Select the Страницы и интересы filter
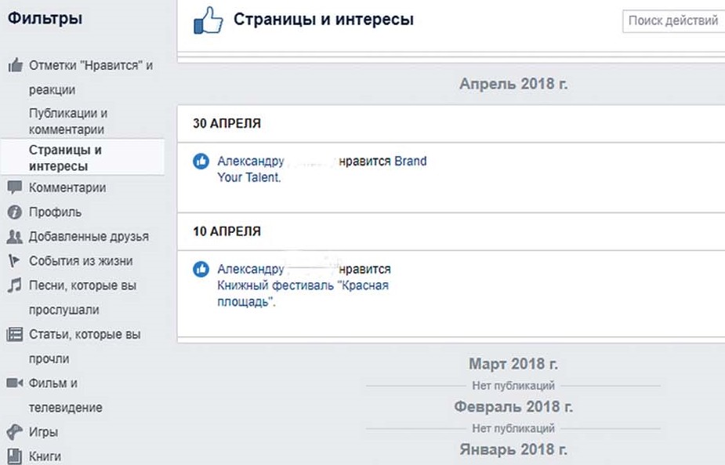Image resolution: width=725 pixels, height=465 pixels. [x=66, y=158]
